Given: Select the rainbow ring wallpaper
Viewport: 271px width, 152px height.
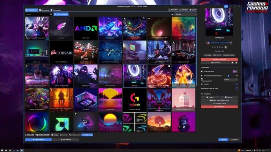Looking at the screenshot, I should pyautogui.click(x=37, y=122).
